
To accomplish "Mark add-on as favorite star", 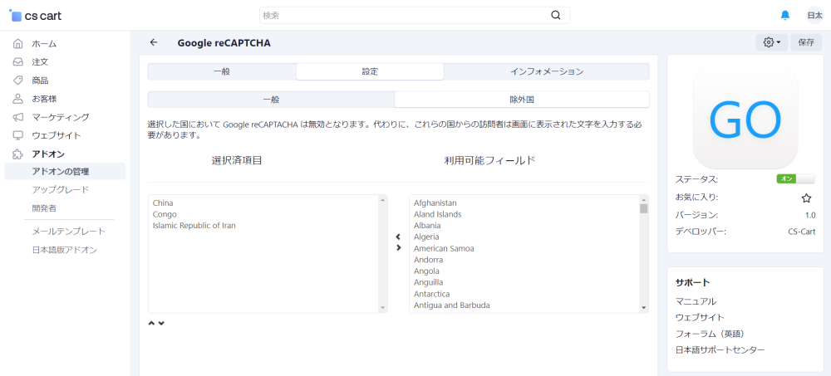I will [806, 198].
